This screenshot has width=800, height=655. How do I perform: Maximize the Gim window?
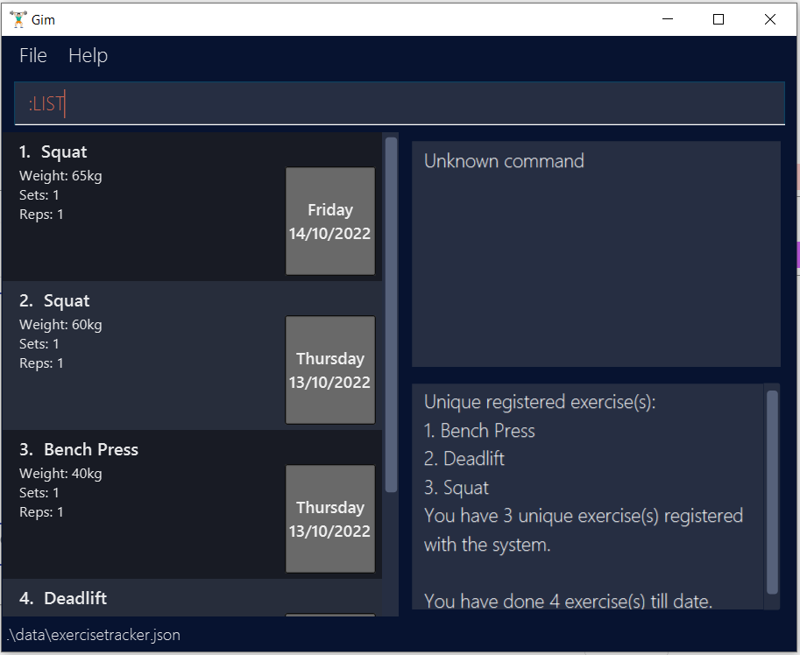click(x=719, y=19)
